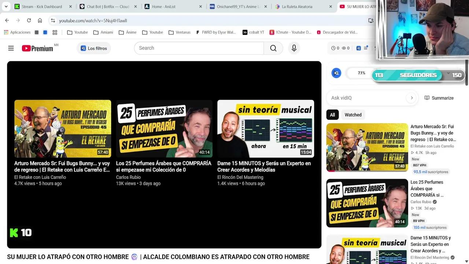The width and height of the screenshot is (469, 264).
Task: Open the Y2mate Youtube Downloader bookmark
Action: 290,32
